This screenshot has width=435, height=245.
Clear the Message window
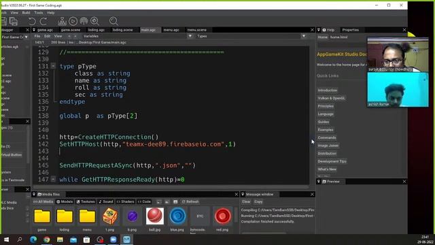tap(246, 201)
